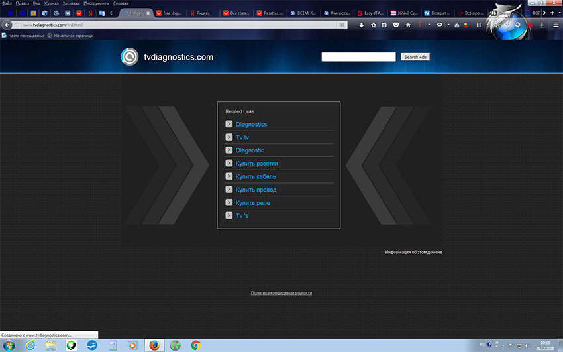
Task: Click the speech bubble chat toolbar icon
Action: (x=440, y=25)
